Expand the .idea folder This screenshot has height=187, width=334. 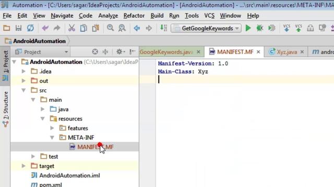point(23,71)
